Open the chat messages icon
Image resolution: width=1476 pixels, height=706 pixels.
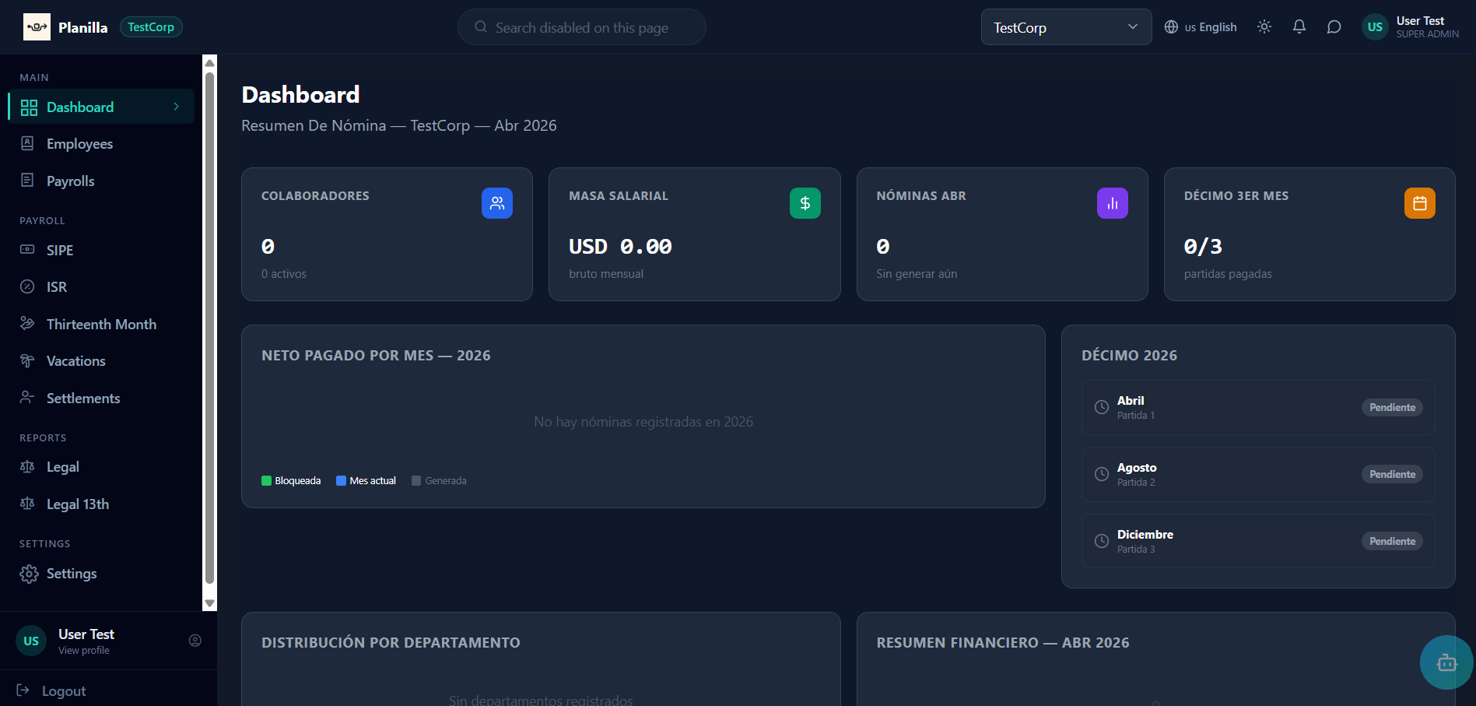pos(1334,27)
